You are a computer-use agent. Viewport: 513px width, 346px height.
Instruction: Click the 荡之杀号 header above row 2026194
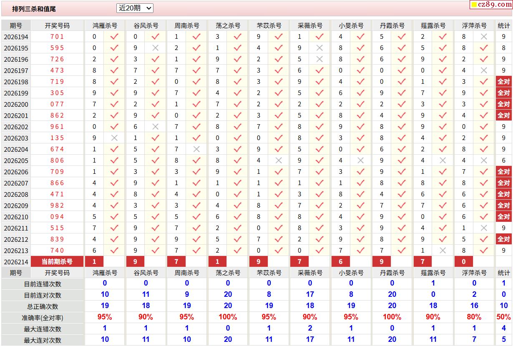click(228, 25)
